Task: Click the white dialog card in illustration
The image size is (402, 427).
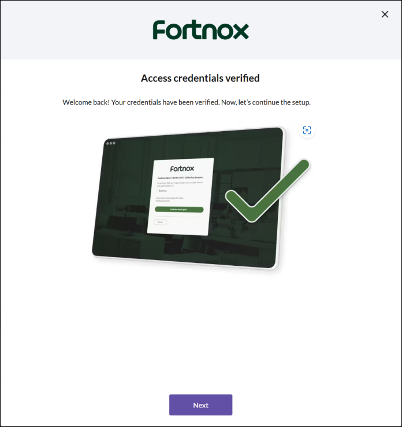Action: point(180,196)
